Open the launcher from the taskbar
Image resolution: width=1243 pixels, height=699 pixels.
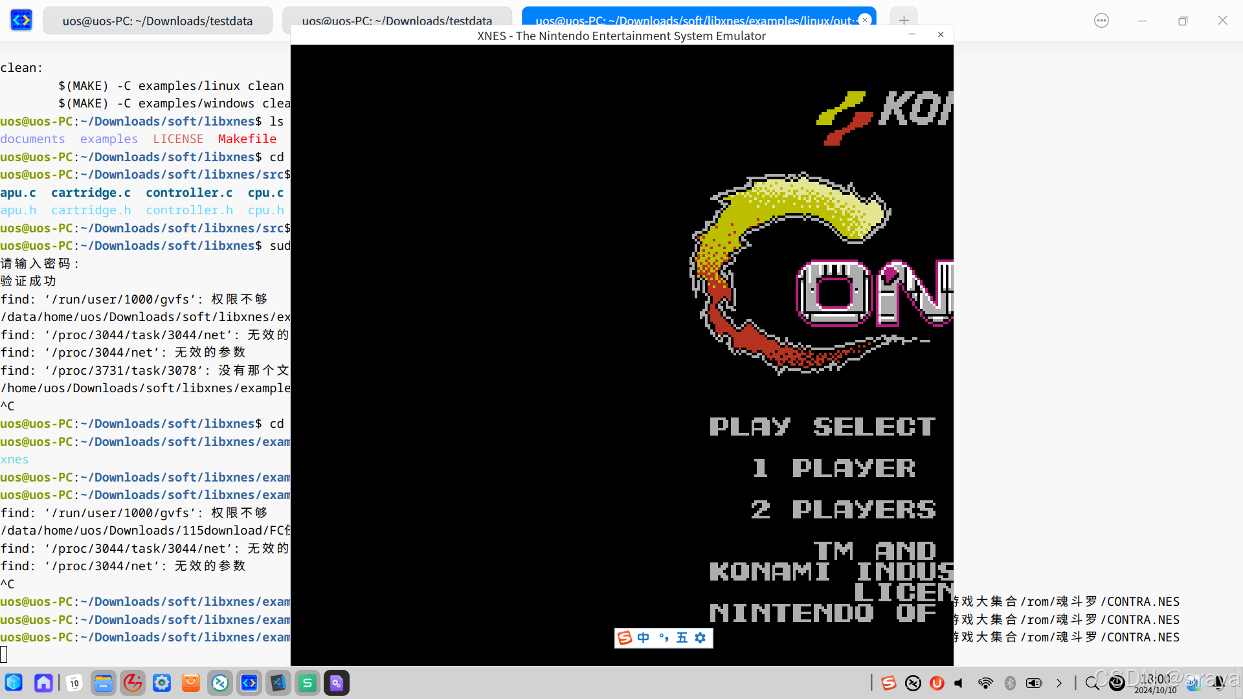point(14,683)
